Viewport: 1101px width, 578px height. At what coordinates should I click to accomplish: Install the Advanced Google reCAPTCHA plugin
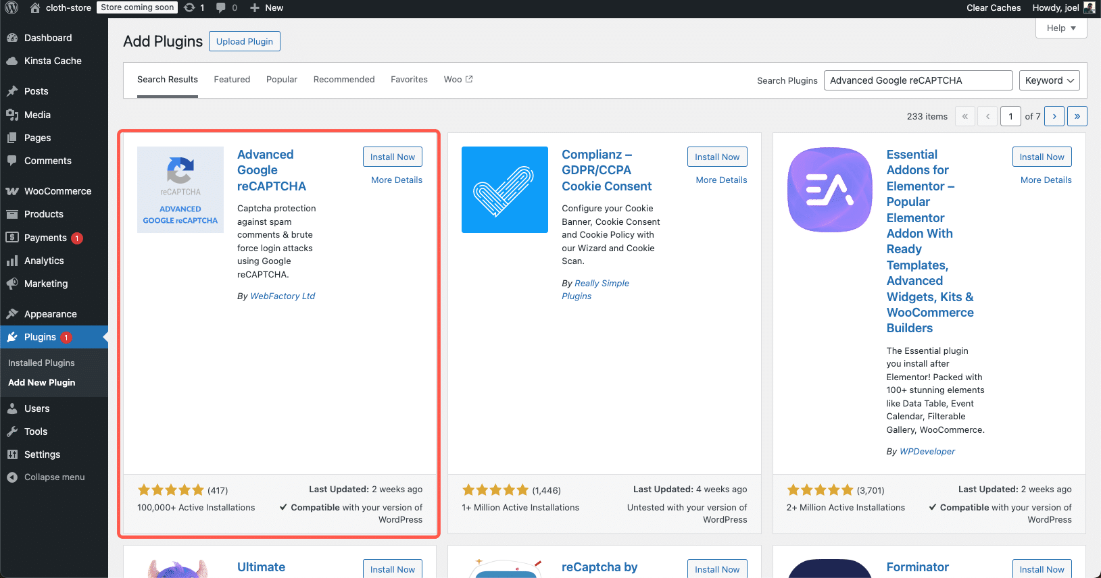pos(392,157)
